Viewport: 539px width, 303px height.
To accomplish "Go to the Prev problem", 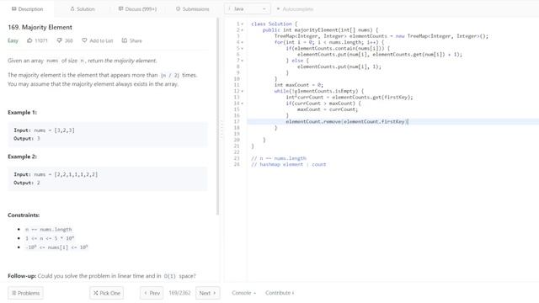I will (x=152, y=293).
